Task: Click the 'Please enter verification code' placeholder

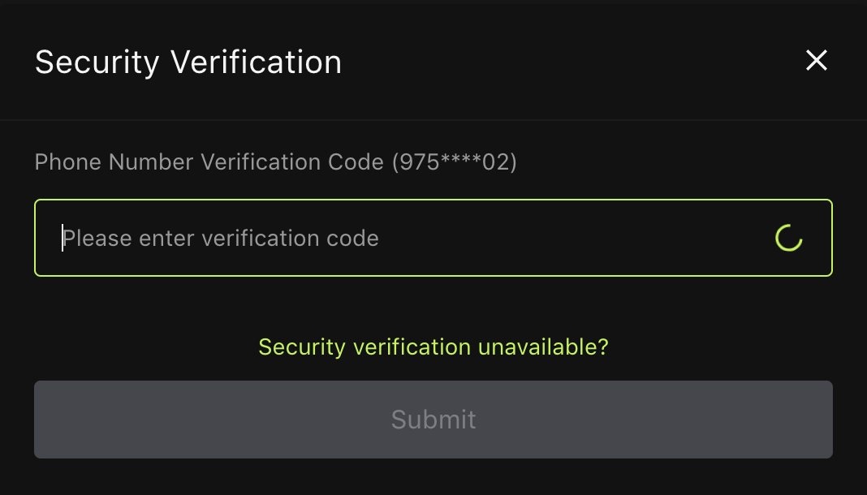Action: click(x=221, y=239)
